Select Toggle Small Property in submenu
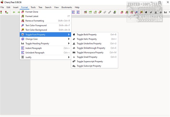Image resolution: width=170 pixels, height=117 pixels. coord(94,57)
